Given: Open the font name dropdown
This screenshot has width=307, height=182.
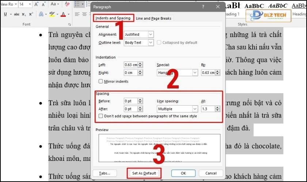Looking at the screenshot, I should 16,4.
